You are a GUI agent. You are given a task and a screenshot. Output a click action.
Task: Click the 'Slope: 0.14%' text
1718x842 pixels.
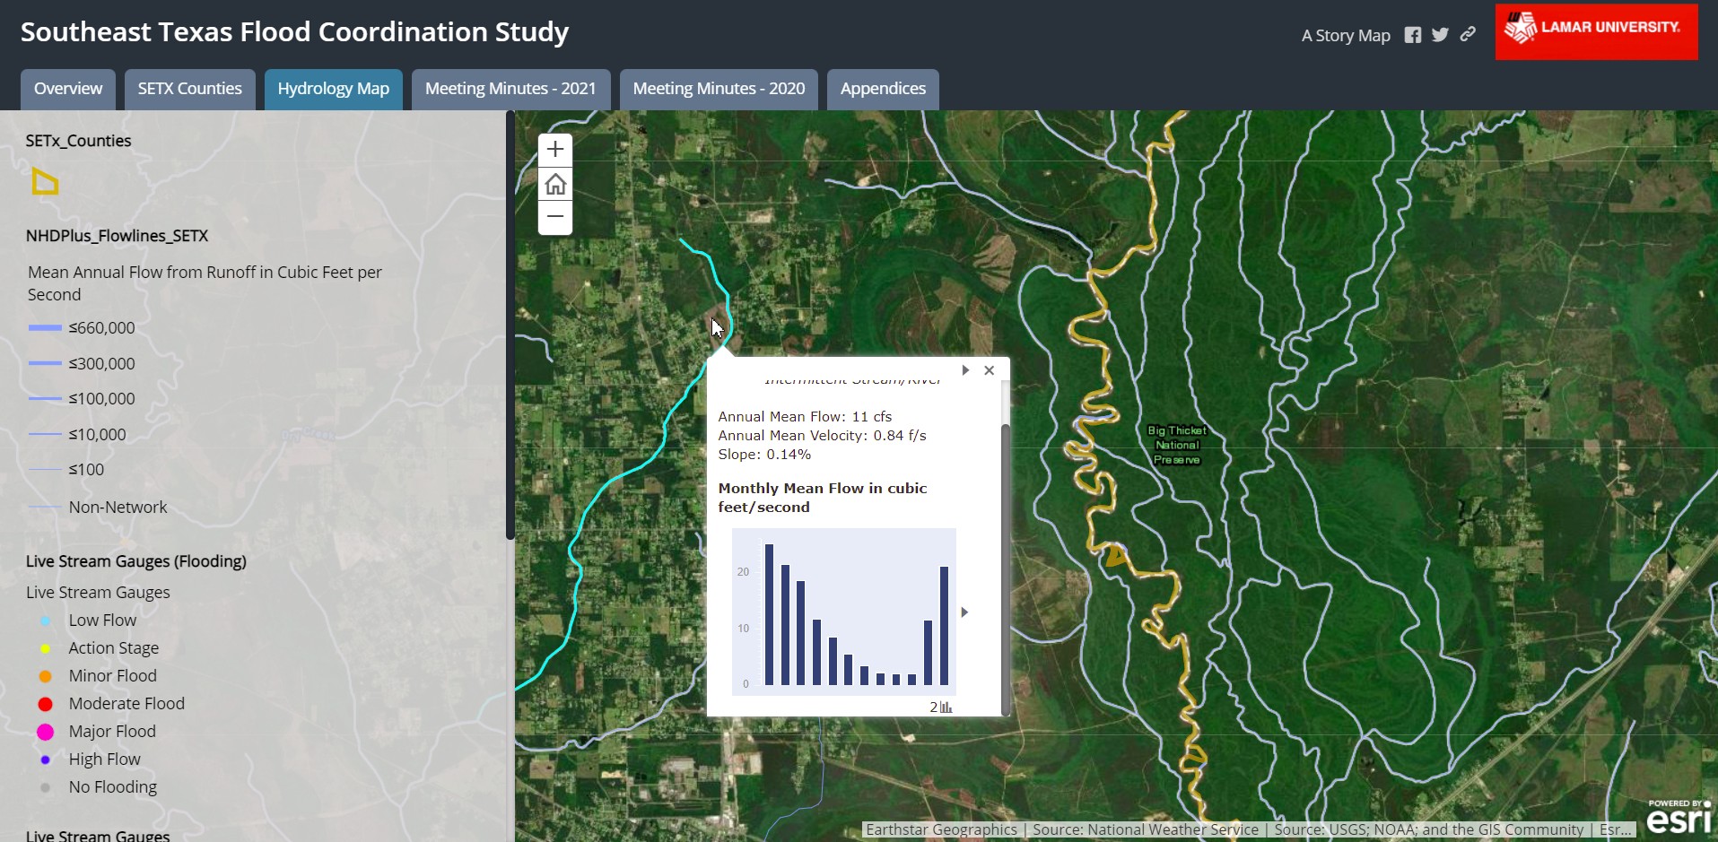(764, 454)
